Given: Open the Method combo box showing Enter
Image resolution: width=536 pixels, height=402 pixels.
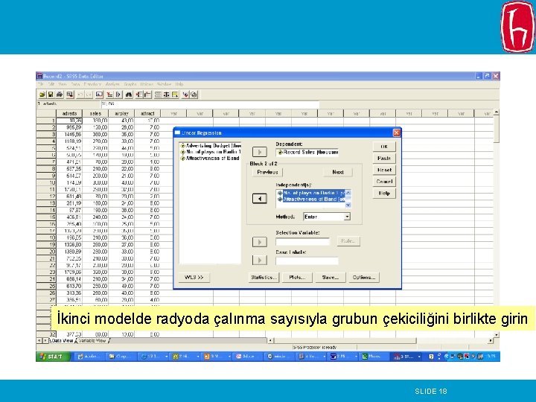Looking at the screenshot, I should 327,217.
